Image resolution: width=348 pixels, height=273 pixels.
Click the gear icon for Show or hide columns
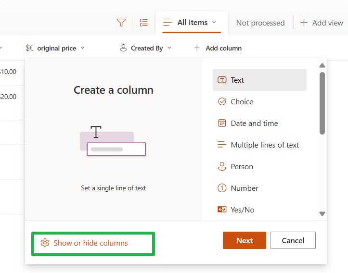point(45,243)
